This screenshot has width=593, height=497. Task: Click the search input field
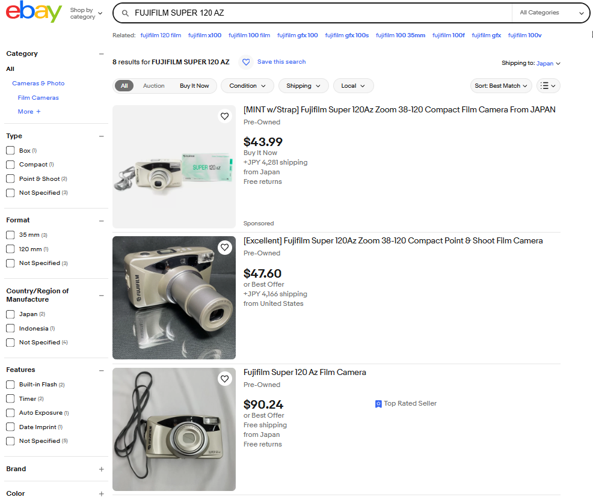(322, 13)
